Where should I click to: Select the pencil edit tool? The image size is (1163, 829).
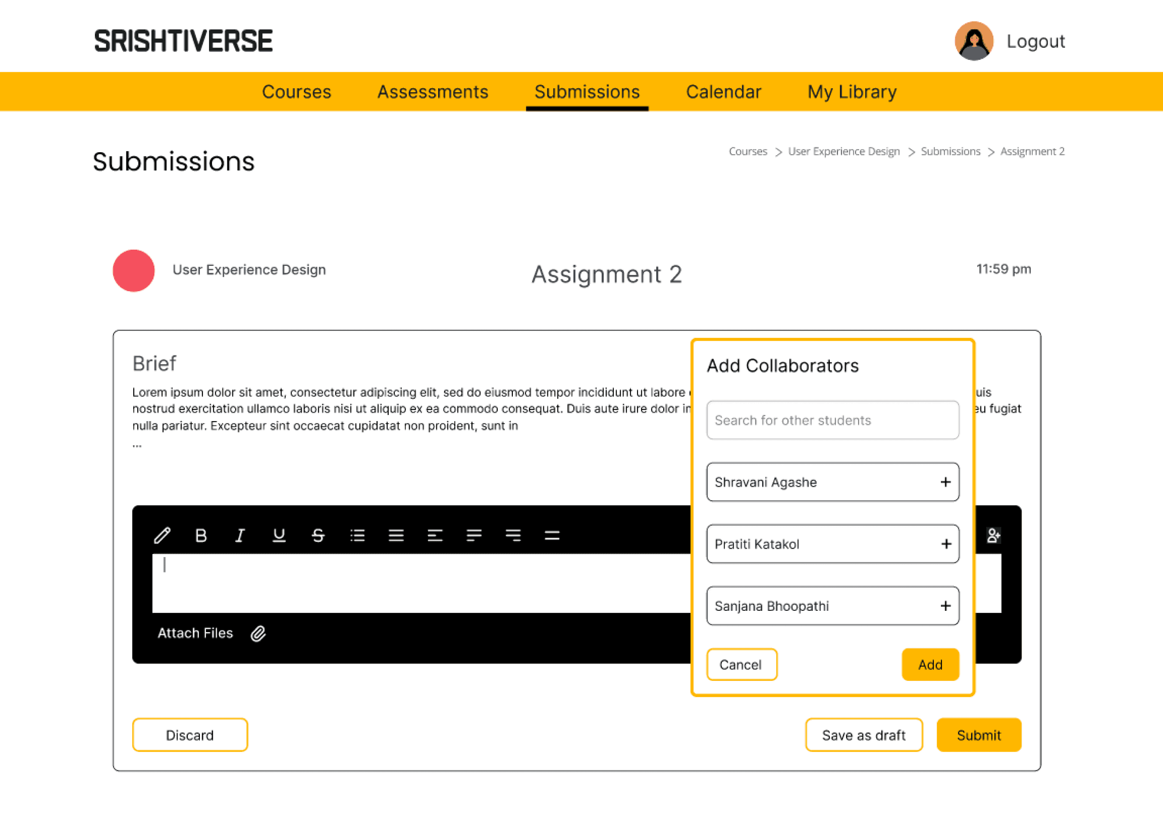(162, 536)
